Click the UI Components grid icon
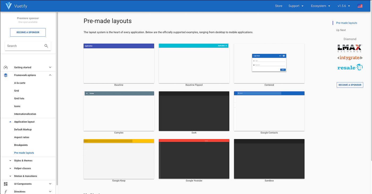Screen dimensions: 372x194 (x=6, y=184)
